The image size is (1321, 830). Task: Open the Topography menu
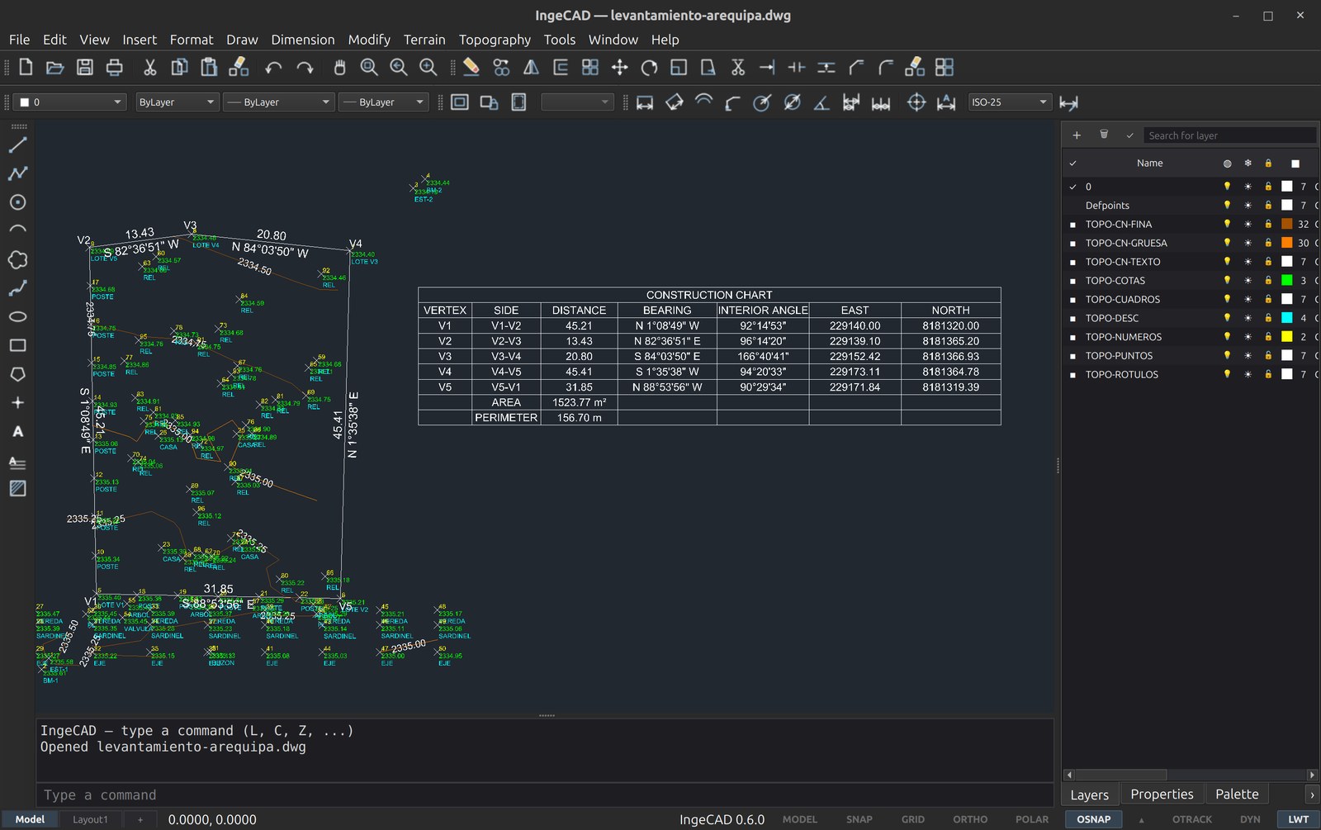(x=495, y=40)
